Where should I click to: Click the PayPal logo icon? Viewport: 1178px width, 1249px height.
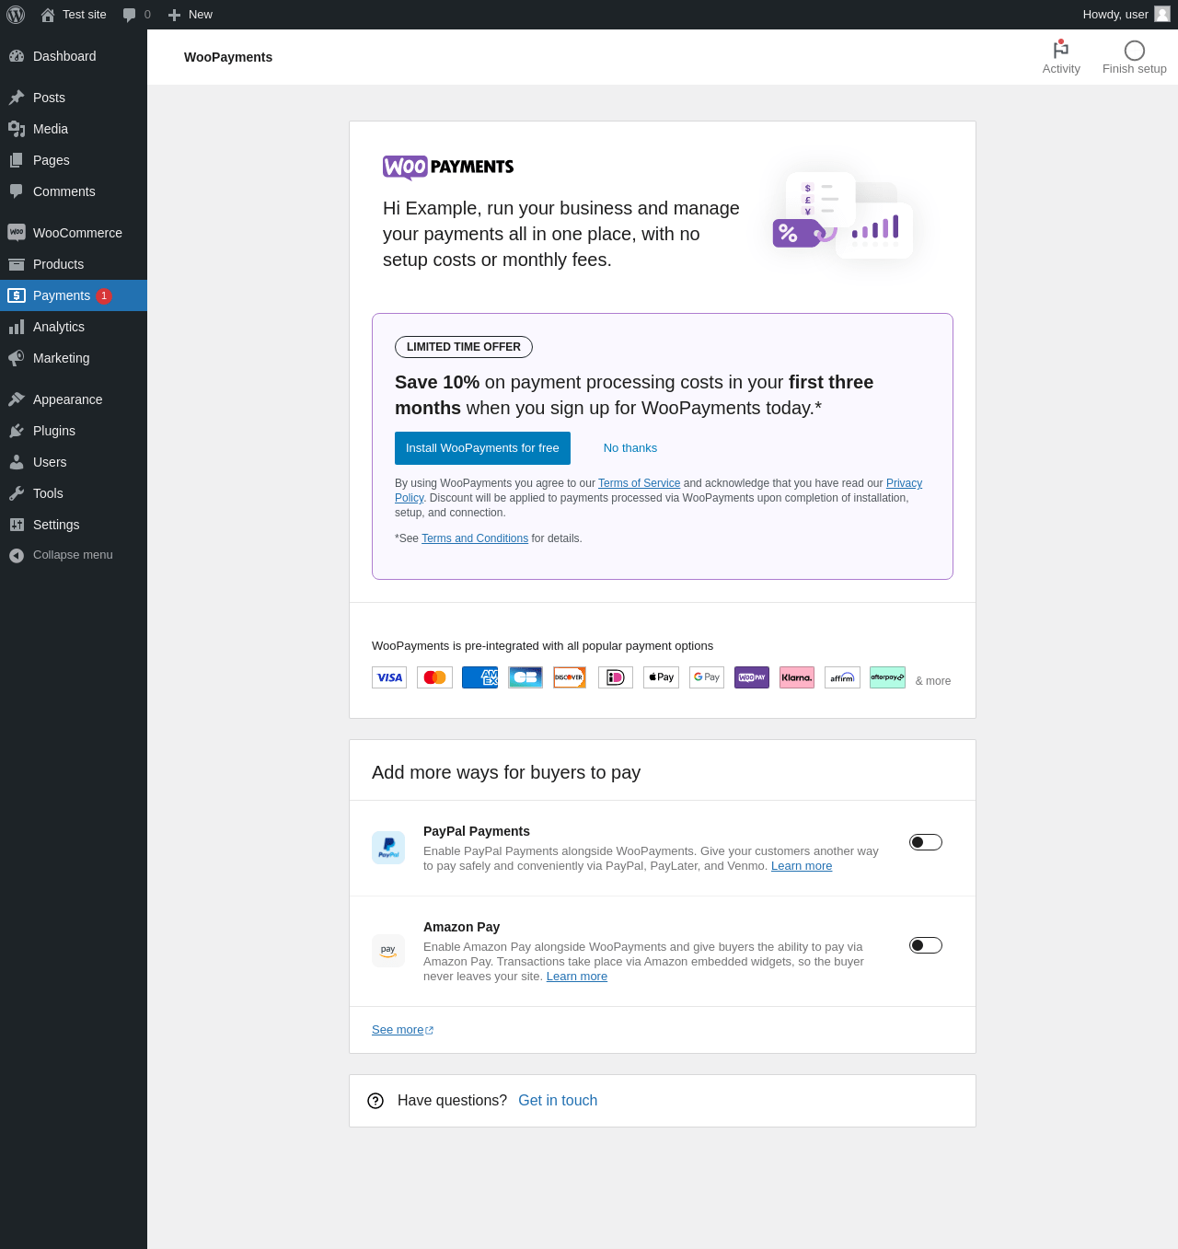388,848
